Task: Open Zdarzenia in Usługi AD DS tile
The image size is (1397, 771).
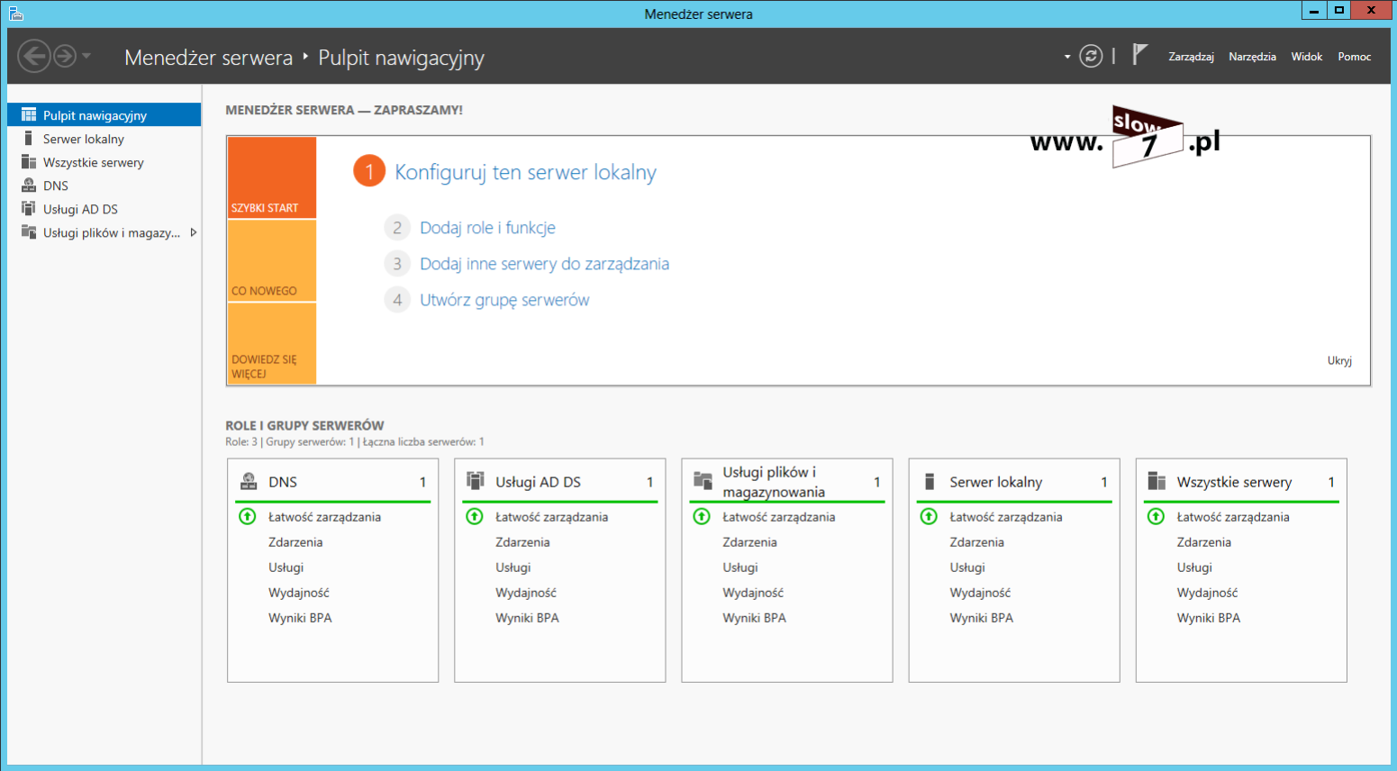Action: point(522,542)
